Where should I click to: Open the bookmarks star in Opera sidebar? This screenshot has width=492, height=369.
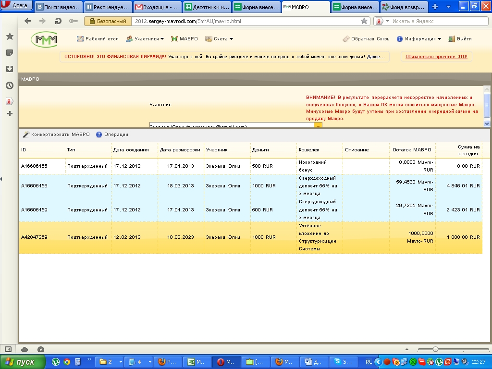10,37
